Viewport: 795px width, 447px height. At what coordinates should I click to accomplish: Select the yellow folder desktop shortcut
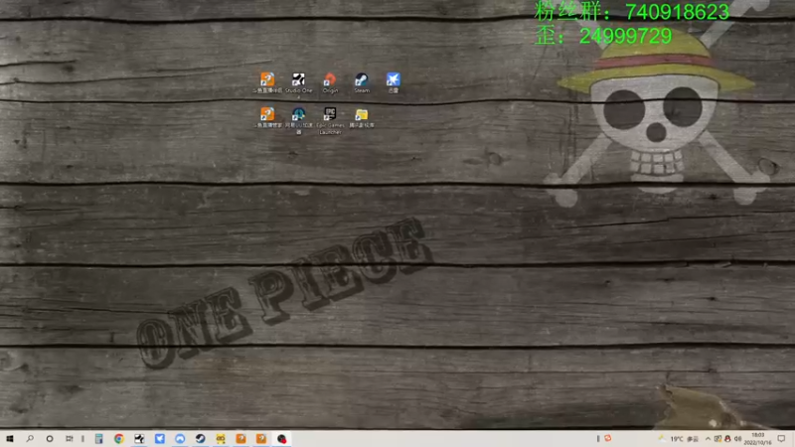pyautogui.click(x=362, y=117)
